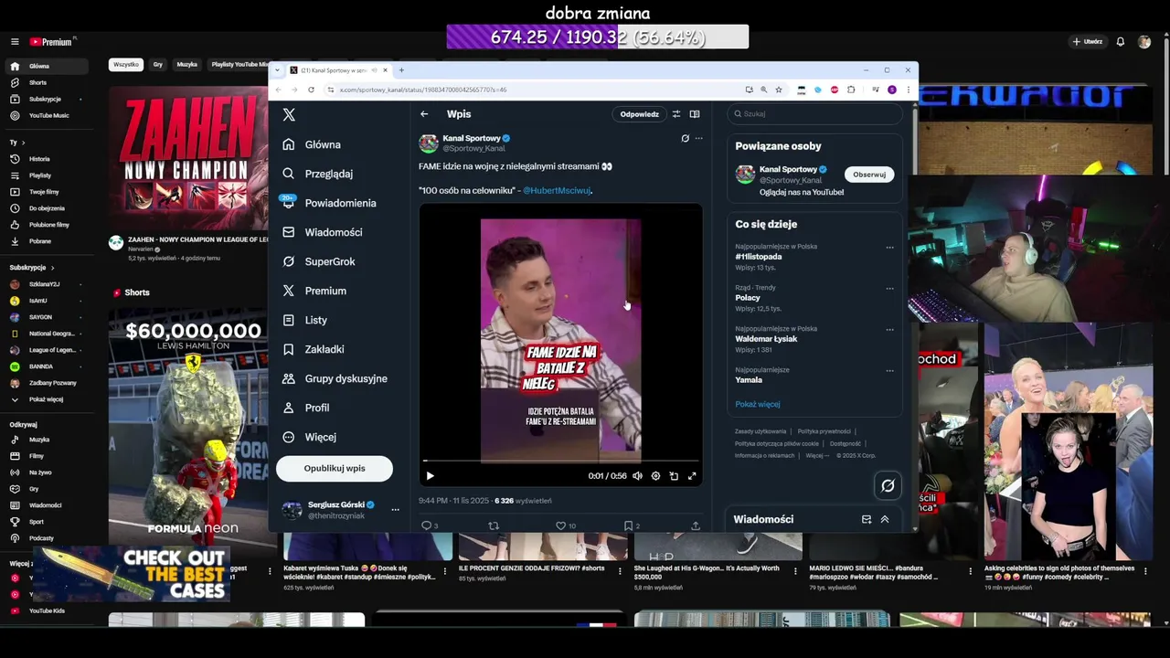
Task: Open Główna in X sidebar
Action: [x=313, y=144]
